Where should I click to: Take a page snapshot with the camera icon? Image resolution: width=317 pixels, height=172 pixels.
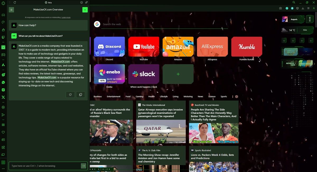pos(281,8)
